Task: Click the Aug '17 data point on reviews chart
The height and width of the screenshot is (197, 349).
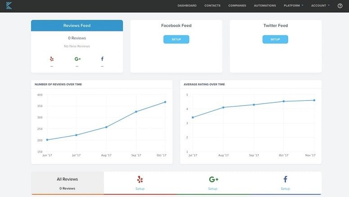Action: [x=106, y=127]
